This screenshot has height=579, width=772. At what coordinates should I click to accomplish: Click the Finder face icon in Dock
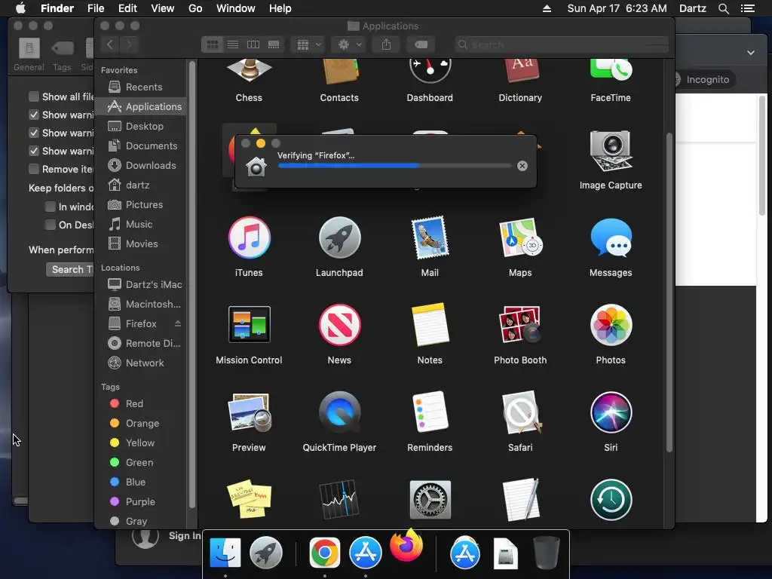coord(225,553)
